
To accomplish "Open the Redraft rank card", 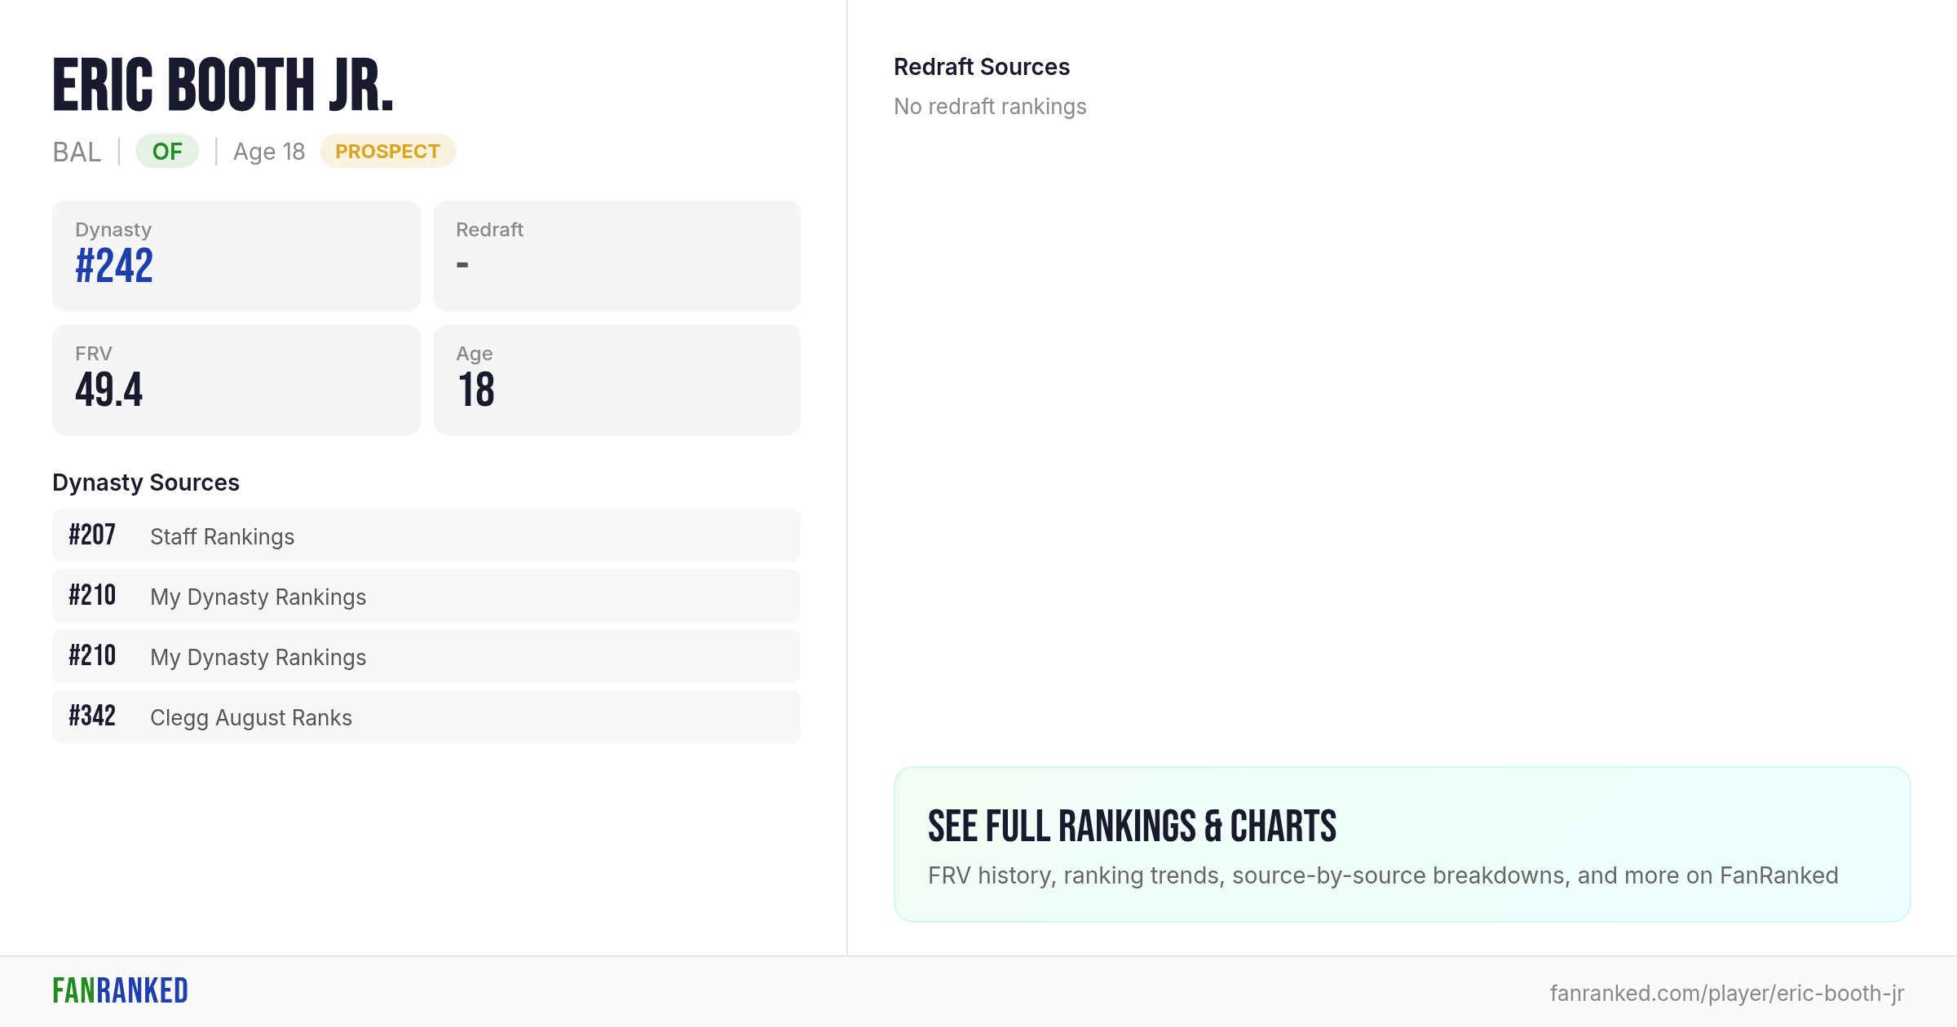I will [617, 256].
